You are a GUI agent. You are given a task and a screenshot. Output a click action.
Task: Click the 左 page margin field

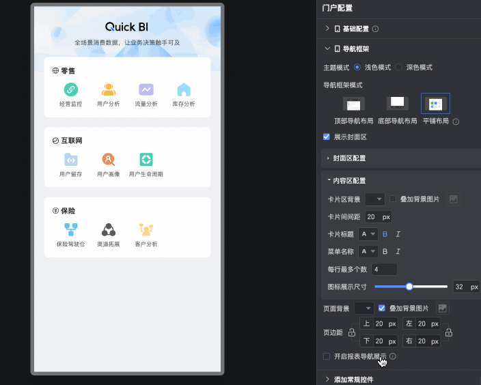[x=421, y=324]
